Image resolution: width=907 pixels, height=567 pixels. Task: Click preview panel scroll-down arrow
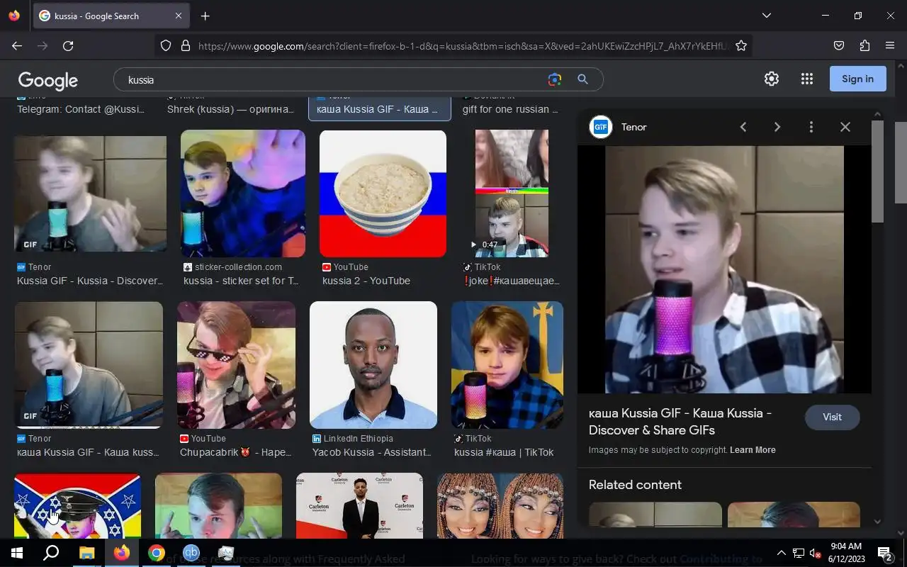point(877,522)
